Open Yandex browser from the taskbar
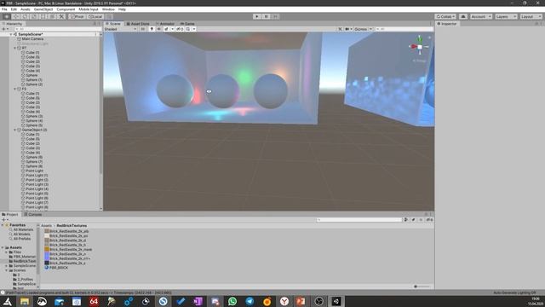 pyautogui.click(x=284, y=301)
